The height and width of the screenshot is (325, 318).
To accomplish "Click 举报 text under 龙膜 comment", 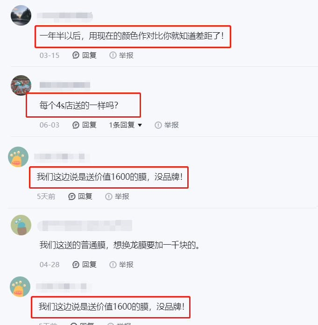I will click(x=126, y=264).
